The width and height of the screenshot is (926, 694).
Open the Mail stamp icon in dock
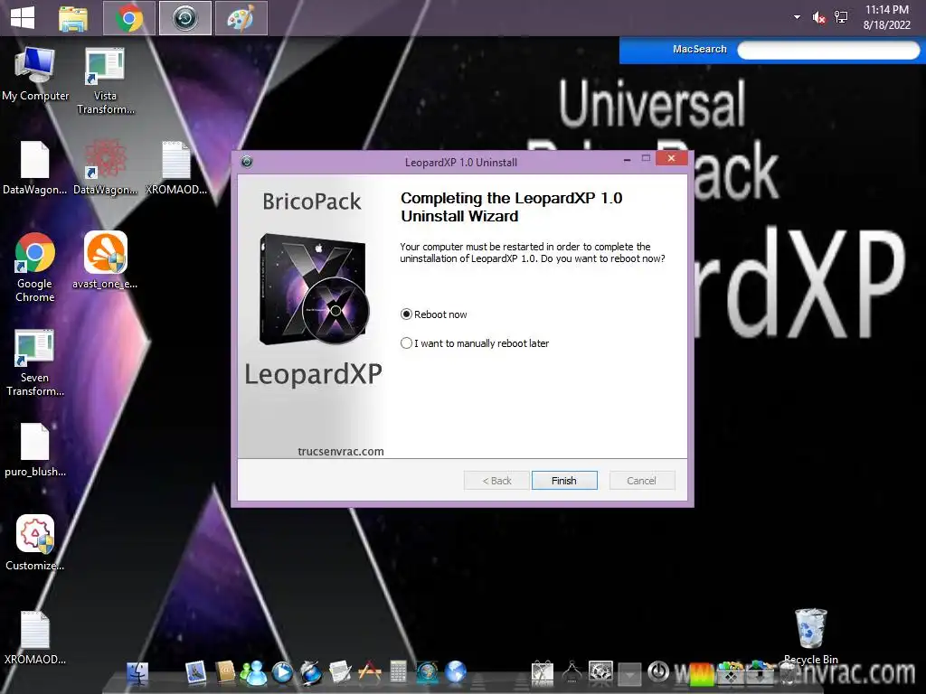(195, 672)
